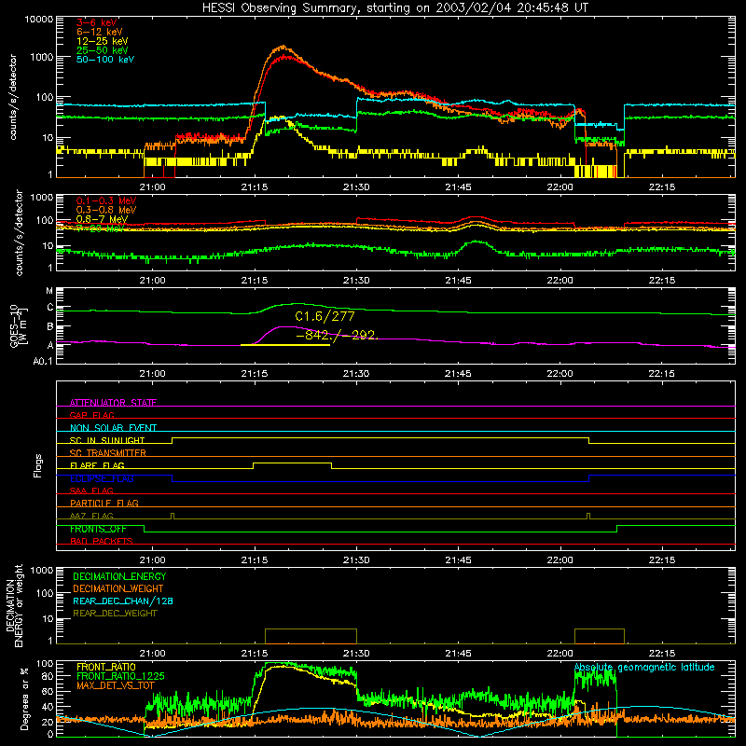Click the green 'DECIMATION_ENERGY' legend label
Image resolution: width=746 pixels, height=746 pixels.
pyautogui.click(x=119, y=576)
